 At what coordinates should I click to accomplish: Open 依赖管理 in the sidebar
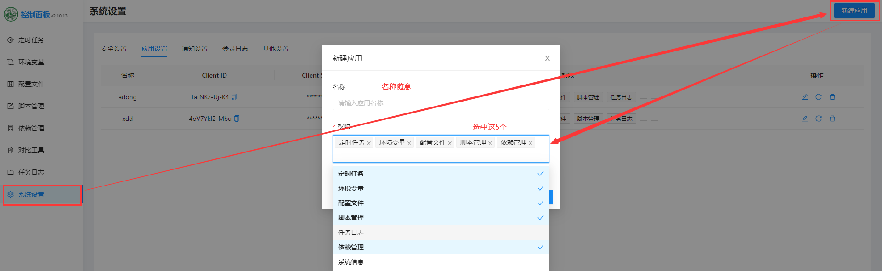(x=31, y=128)
